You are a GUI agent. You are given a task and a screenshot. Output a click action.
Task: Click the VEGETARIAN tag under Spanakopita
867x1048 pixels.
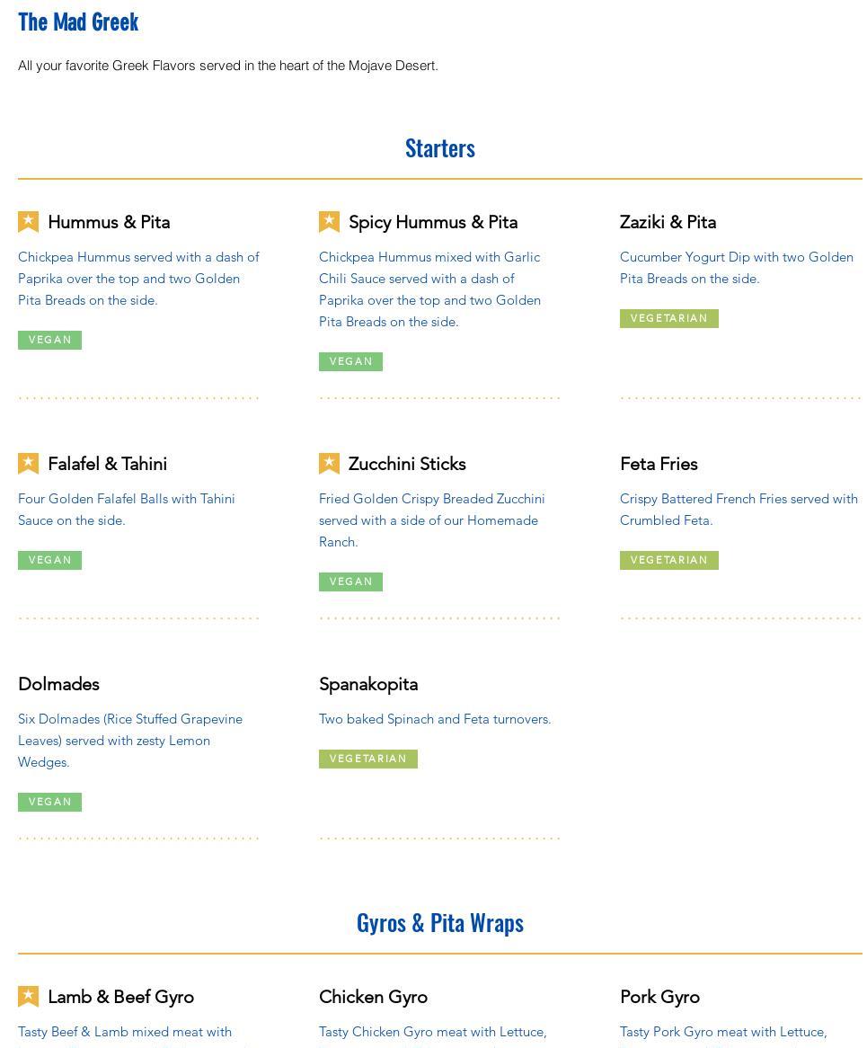tap(368, 759)
